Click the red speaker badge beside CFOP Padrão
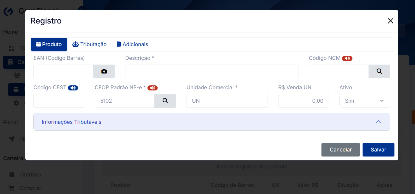 [153, 88]
